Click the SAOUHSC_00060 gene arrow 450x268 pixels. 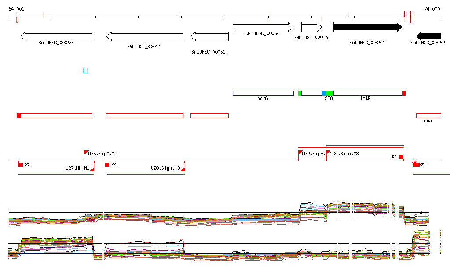click(x=56, y=36)
